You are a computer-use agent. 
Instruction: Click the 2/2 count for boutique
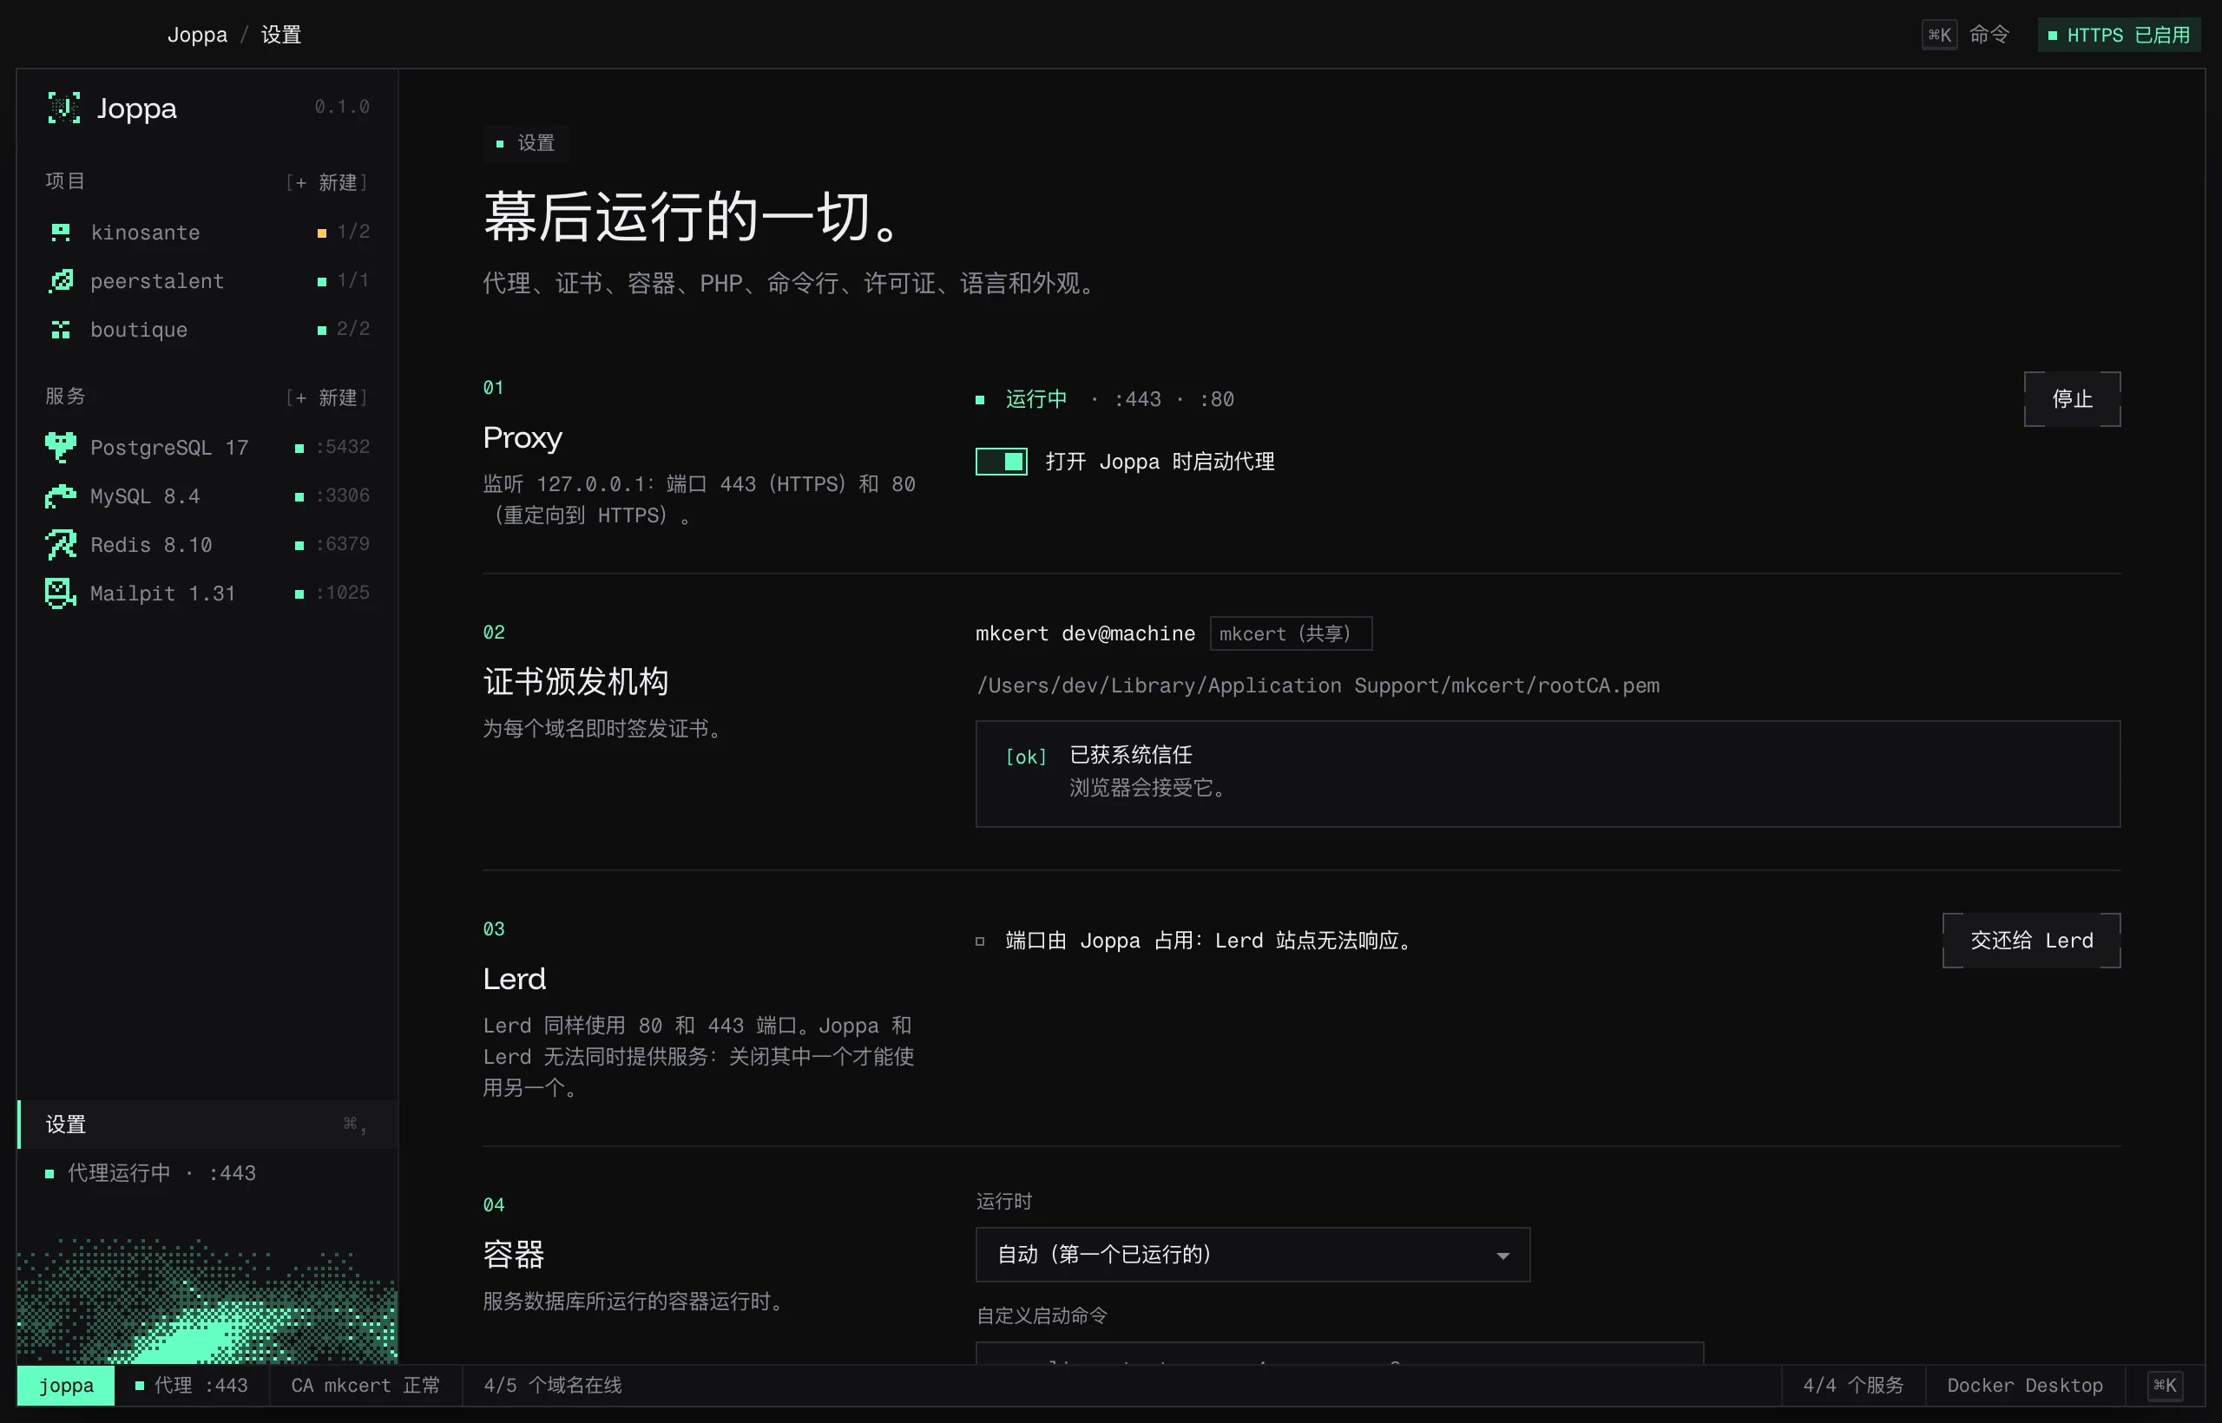[x=353, y=329]
